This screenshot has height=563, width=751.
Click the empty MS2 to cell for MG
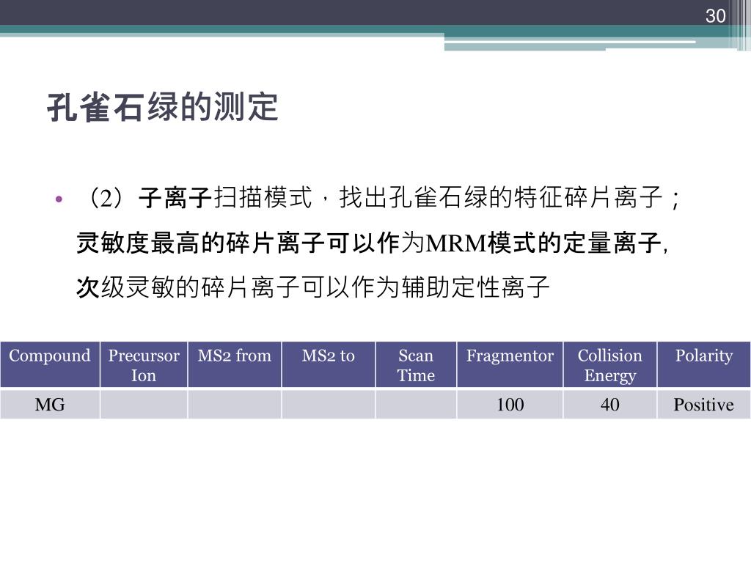click(329, 405)
